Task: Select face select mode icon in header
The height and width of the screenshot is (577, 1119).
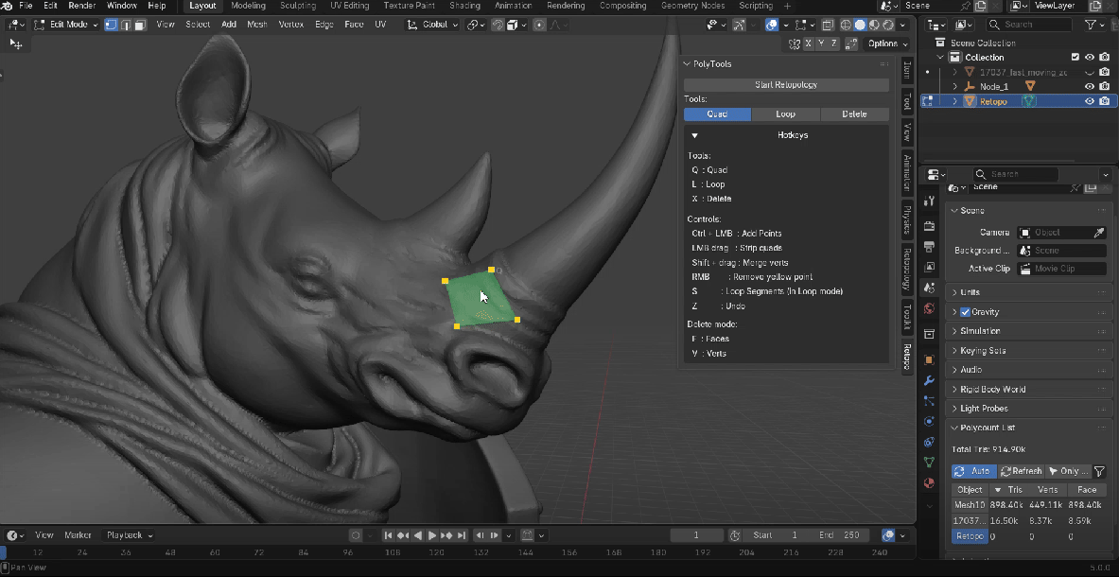Action: (x=139, y=25)
